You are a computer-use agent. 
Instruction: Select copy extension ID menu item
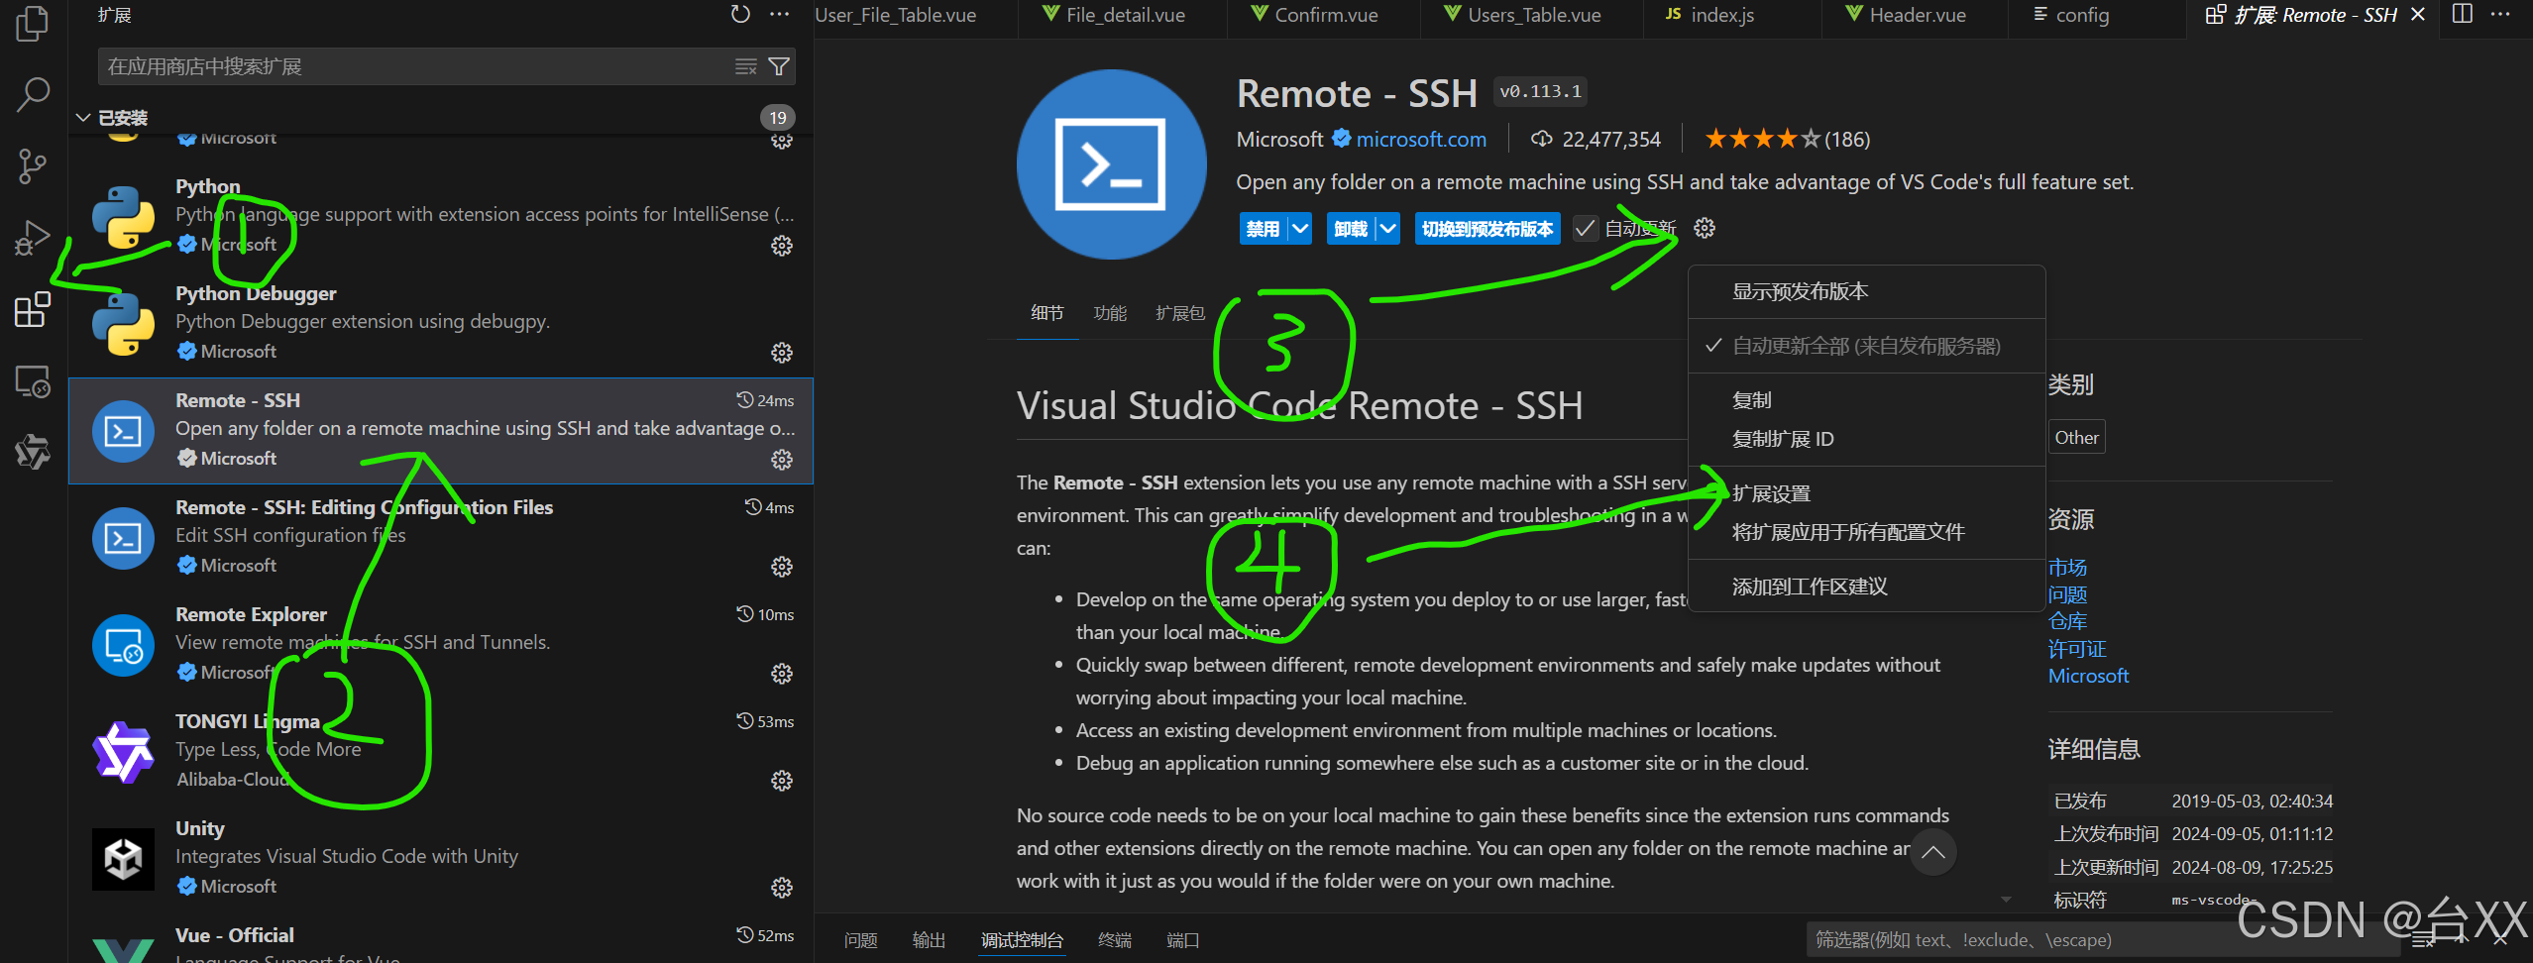[x=1866, y=439]
